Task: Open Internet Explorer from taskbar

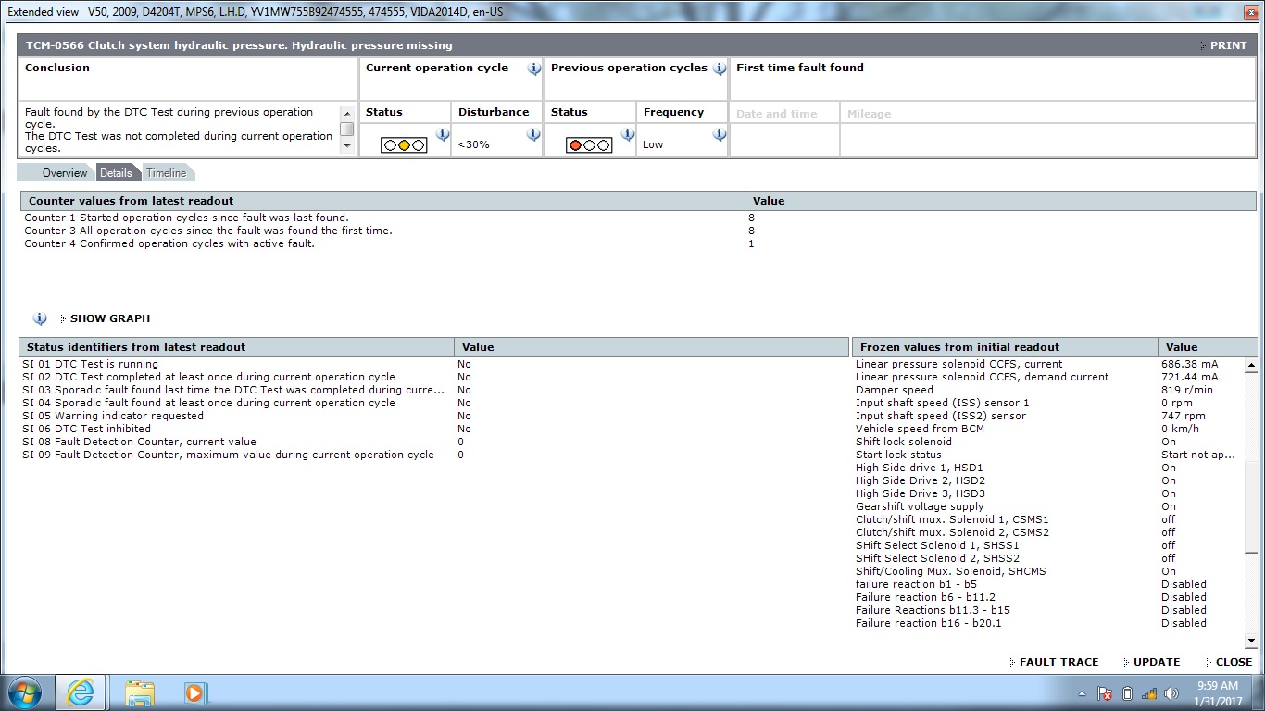Action: [81, 692]
